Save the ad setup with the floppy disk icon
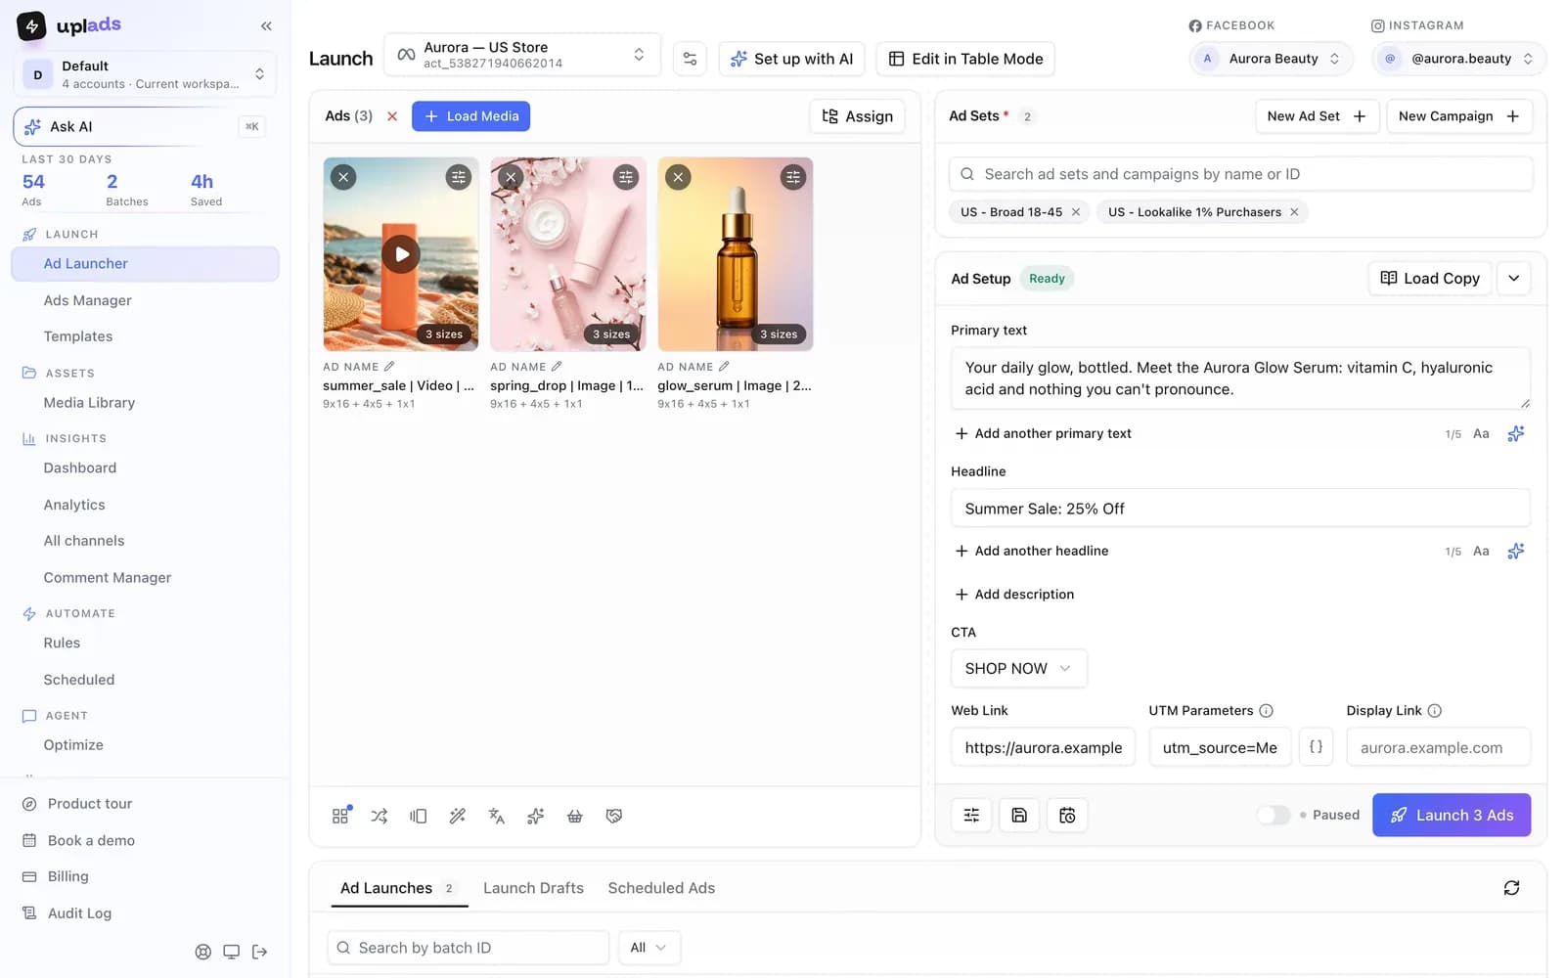 (x=1019, y=816)
